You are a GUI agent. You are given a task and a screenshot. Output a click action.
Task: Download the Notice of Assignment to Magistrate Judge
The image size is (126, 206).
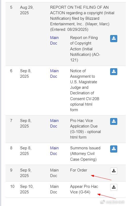point(114,72)
